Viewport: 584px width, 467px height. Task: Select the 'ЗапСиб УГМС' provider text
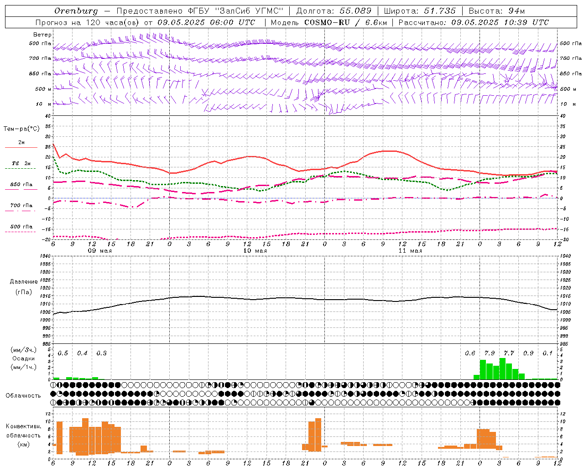click(x=249, y=11)
